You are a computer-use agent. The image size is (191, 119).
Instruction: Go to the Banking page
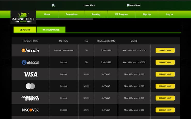(96, 14)
